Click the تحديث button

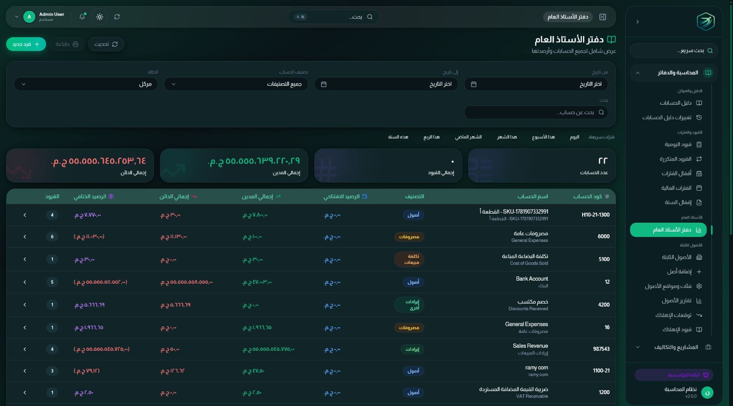[106, 44]
